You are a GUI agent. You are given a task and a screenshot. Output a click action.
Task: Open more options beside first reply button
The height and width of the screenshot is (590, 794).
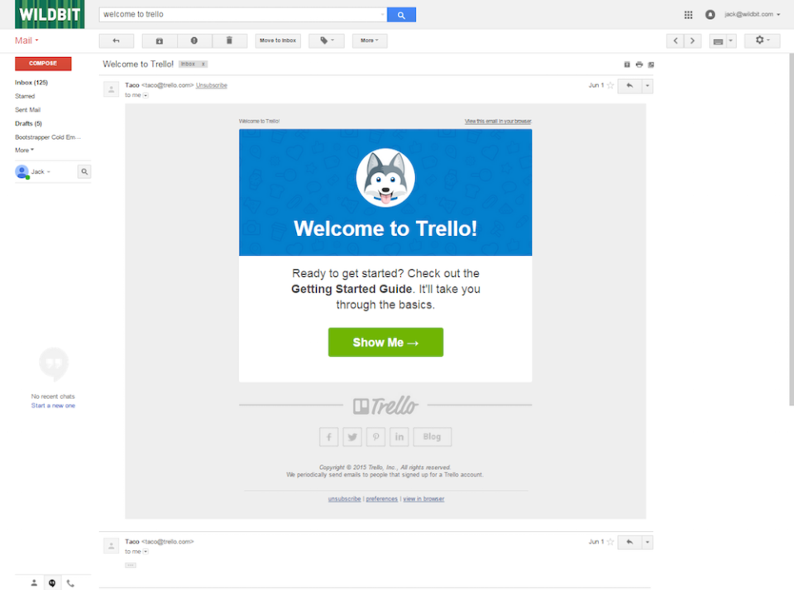click(647, 85)
